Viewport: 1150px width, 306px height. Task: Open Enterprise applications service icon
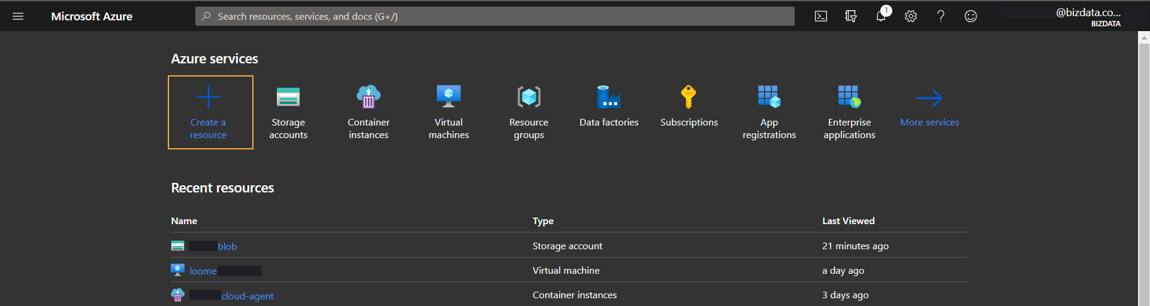[849, 96]
